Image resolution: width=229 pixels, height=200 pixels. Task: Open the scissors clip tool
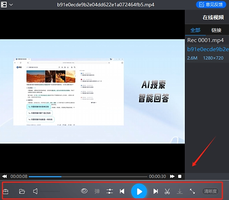[167, 191]
